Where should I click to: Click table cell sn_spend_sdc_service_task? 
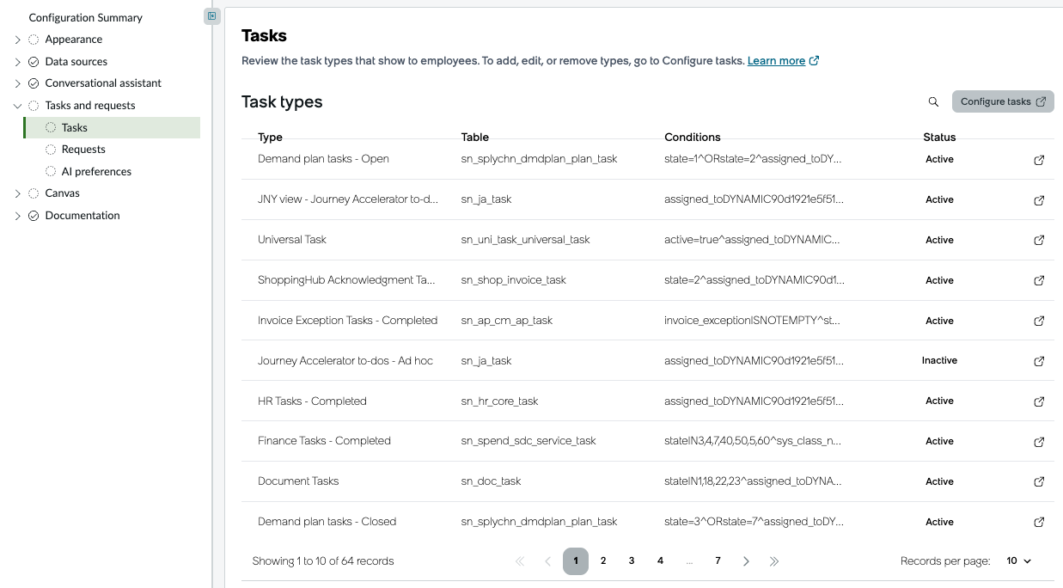[528, 441]
